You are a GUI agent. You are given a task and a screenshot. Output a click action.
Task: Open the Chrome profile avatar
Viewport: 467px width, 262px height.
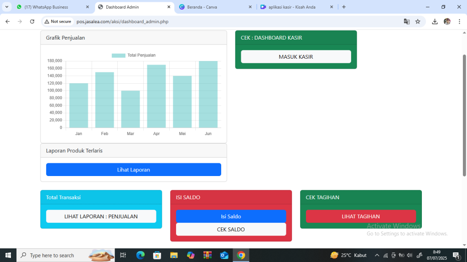pyautogui.click(x=447, y=21)
